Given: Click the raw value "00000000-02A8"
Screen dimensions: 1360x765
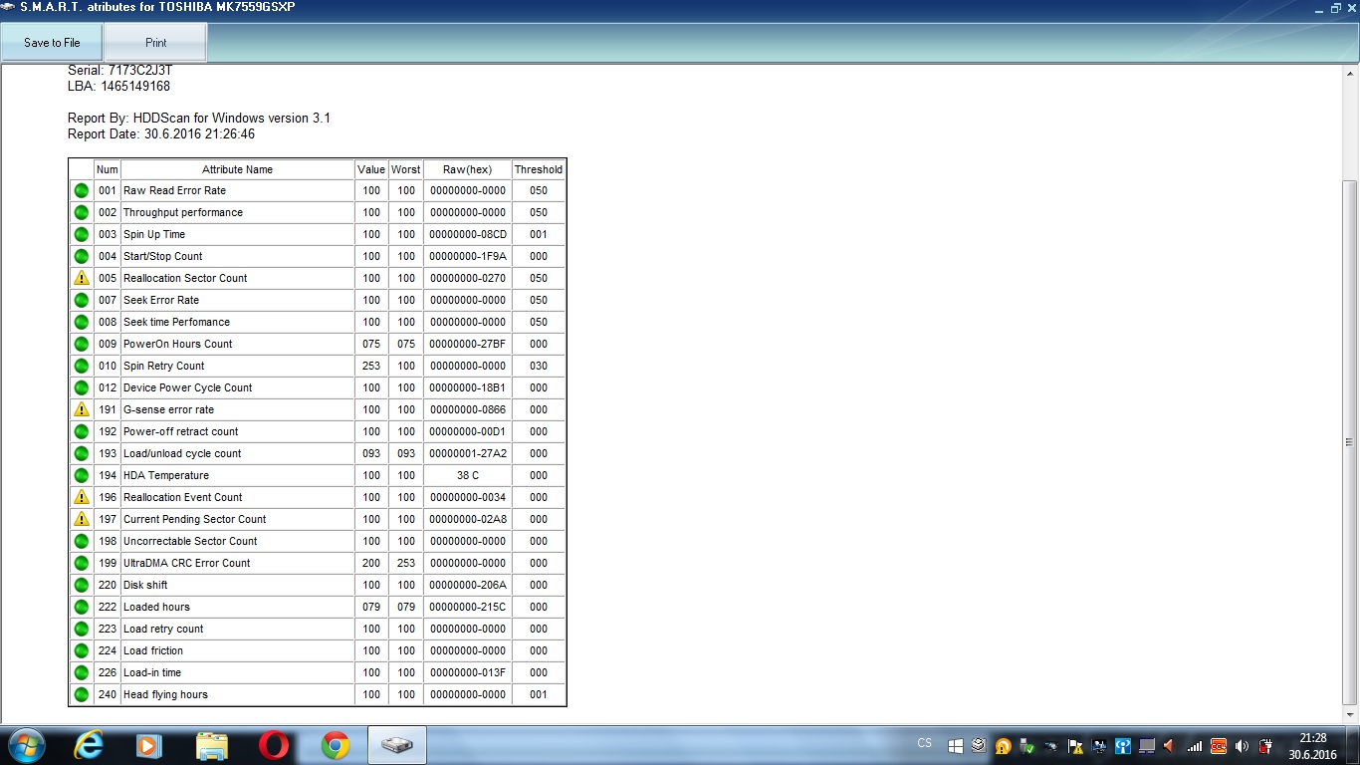Looking at the screenshot, I should coord(468,519).
